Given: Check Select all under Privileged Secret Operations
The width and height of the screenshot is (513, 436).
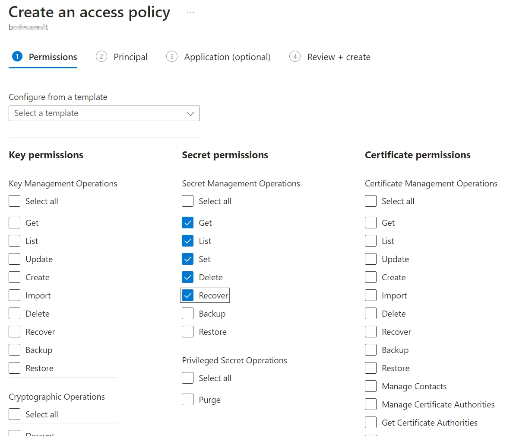Looking at the screenshot, I should coord(188,378).
